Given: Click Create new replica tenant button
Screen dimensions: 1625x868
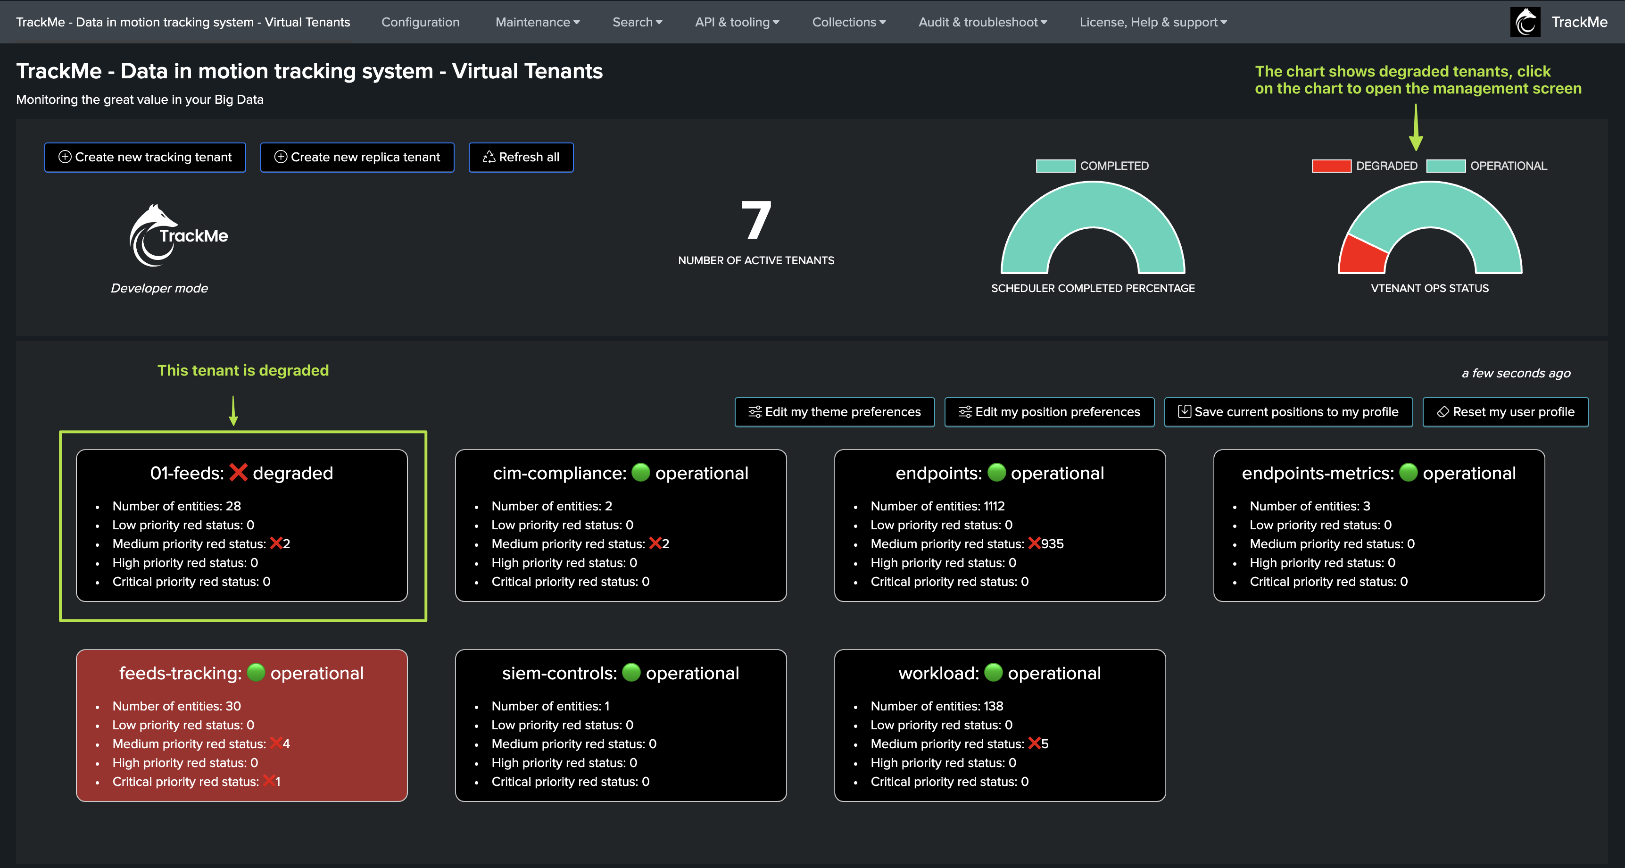Looking at the screenshot, I should (357, 157).
